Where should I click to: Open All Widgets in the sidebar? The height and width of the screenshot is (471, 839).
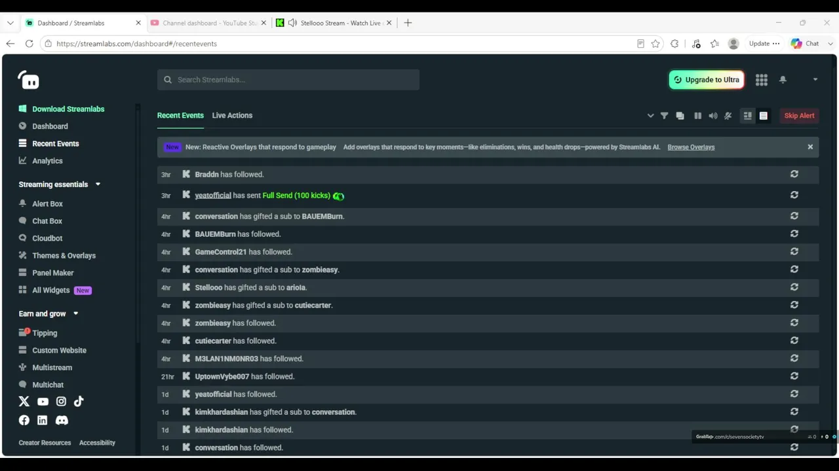coord(50,290)
